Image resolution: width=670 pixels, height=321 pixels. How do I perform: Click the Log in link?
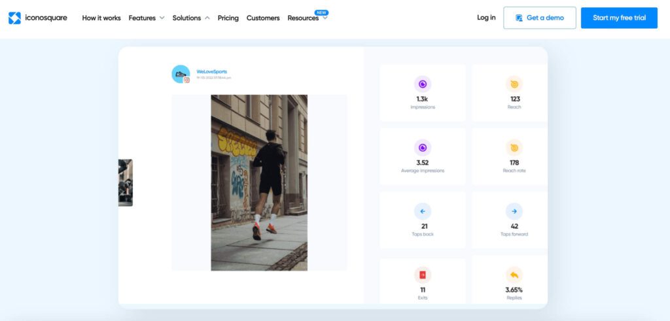[x=486, y=18]
